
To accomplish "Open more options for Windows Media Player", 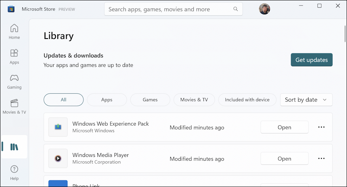I will (x=321, y=158).
